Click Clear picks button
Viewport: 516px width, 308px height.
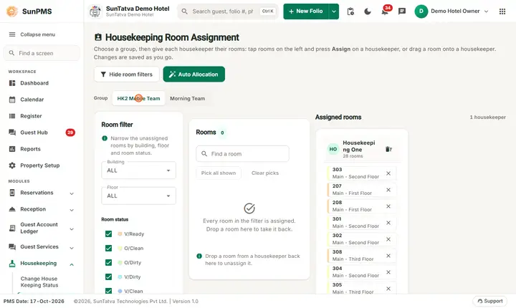(265, 173)
